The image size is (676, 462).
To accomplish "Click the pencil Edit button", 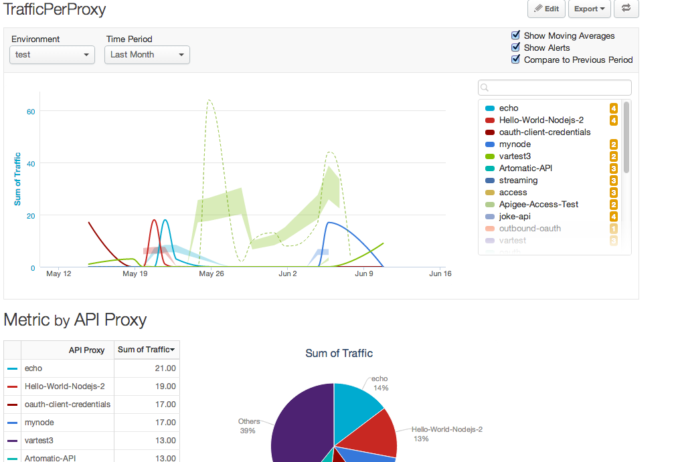I will [546, 9].
